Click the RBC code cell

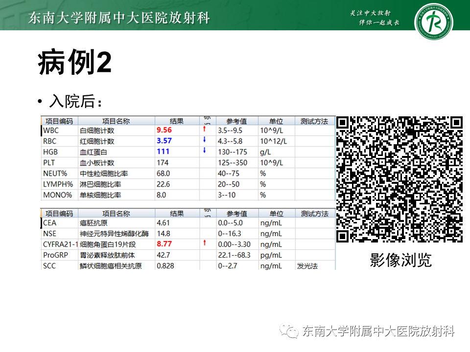(x=59, y=141)
